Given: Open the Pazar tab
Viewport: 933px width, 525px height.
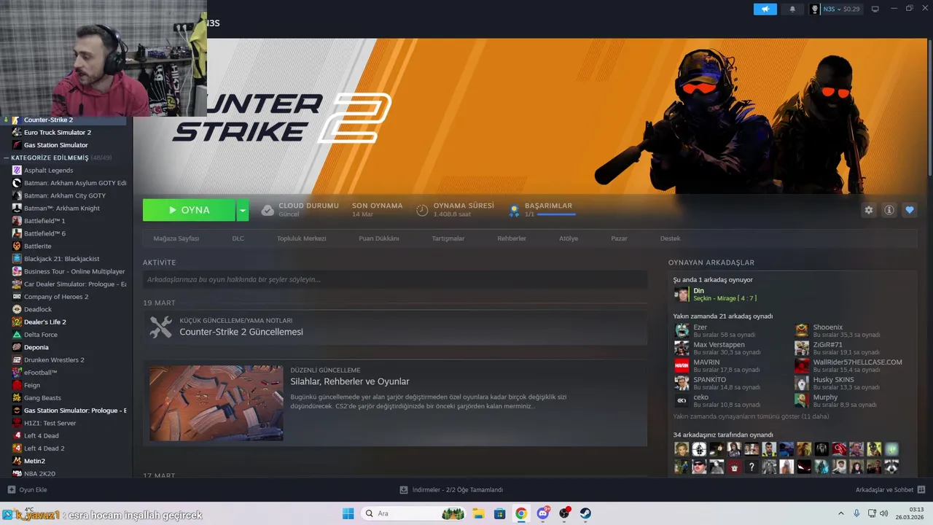Looking at the screenshot, I should pos(619,238).
